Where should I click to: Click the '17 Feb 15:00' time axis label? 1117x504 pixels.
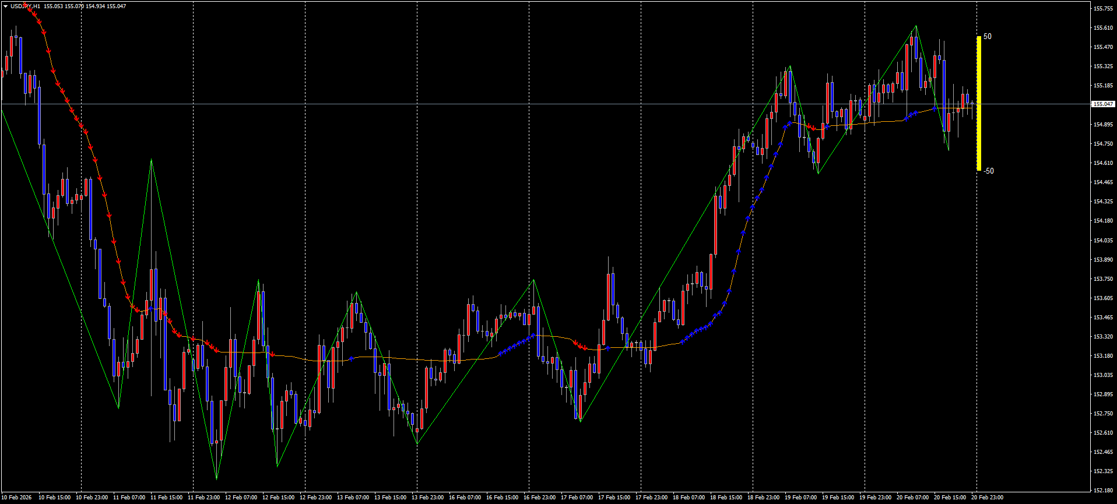coord(614,498)
